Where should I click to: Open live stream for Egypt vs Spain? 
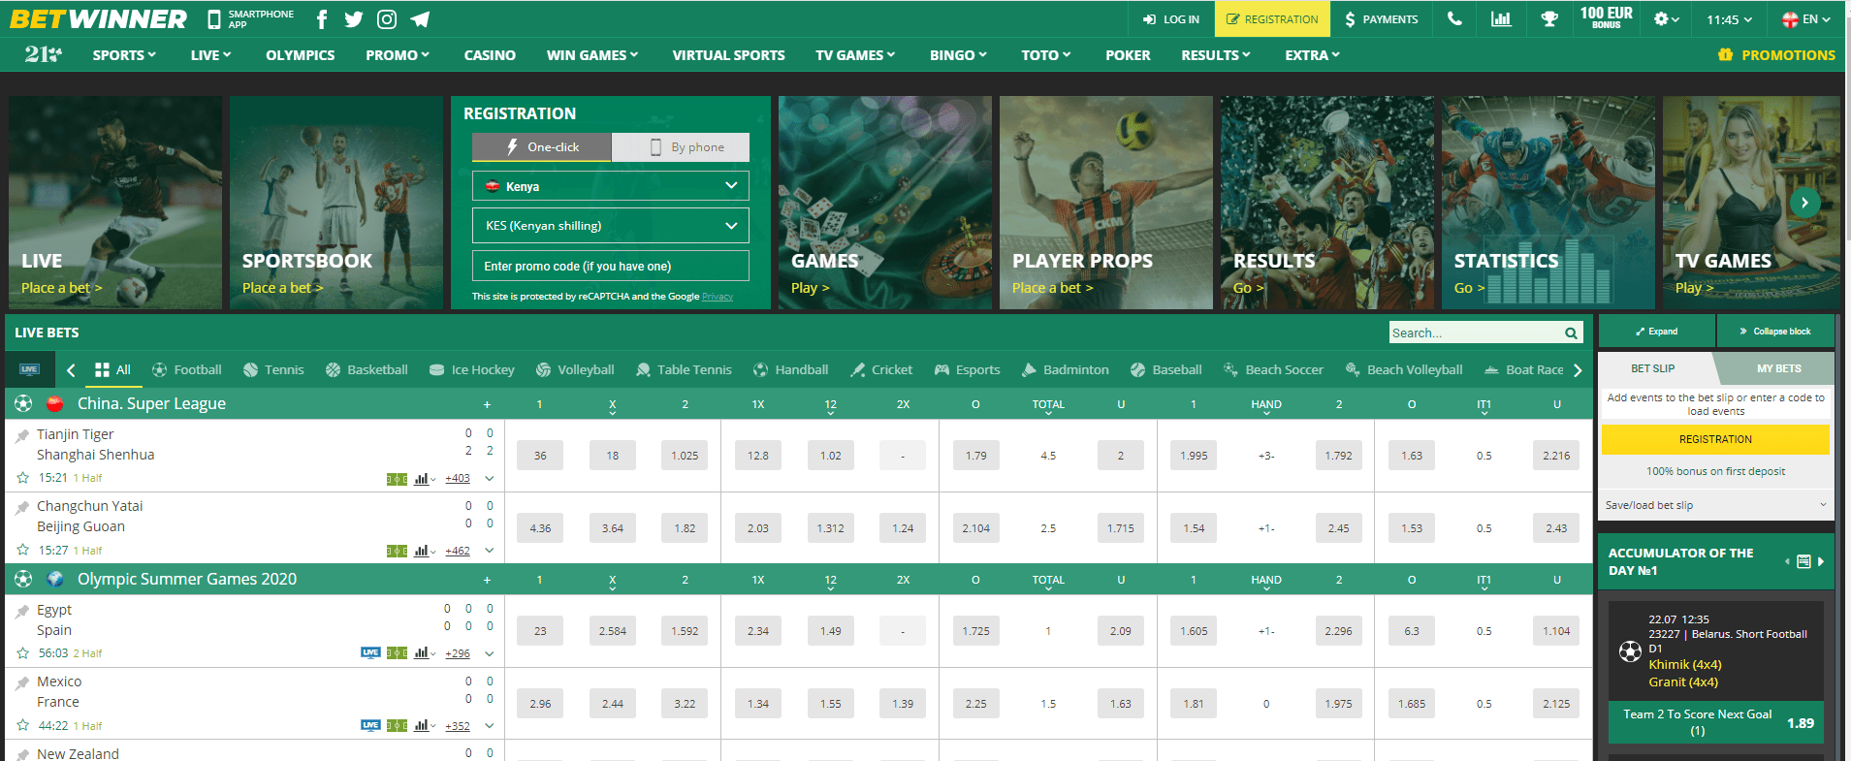point(370,652)
